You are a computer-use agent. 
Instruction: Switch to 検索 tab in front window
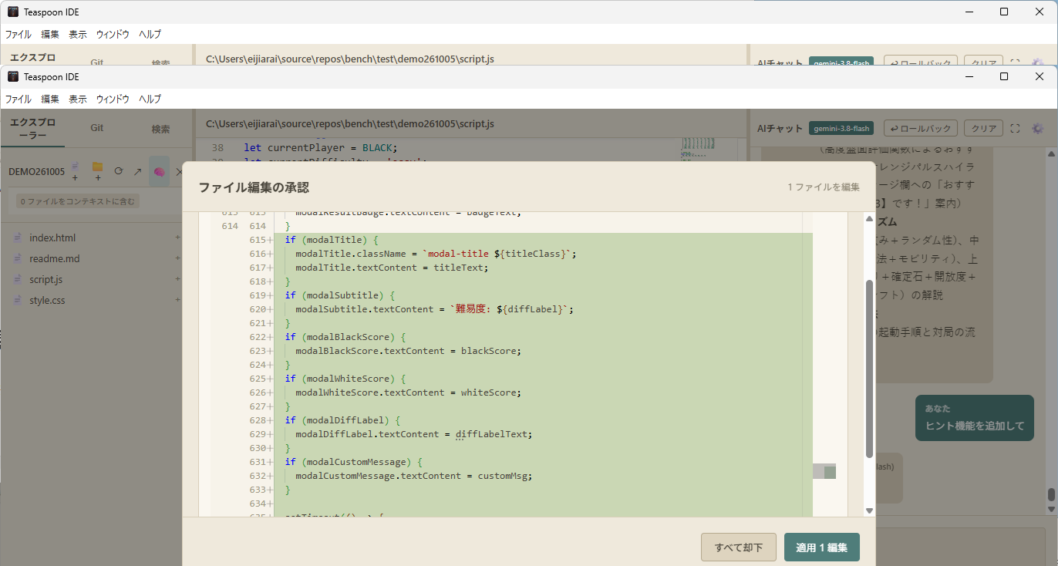pyautogui.click(x=160, y=129)
